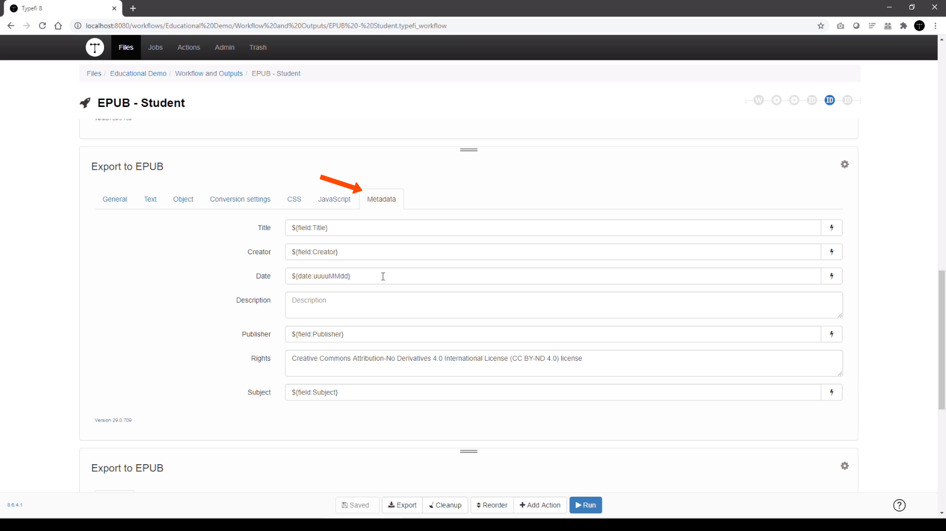Viewport: 946px width, 531px height.
Task: Switch to the Object tab
Action: [183, 199]
